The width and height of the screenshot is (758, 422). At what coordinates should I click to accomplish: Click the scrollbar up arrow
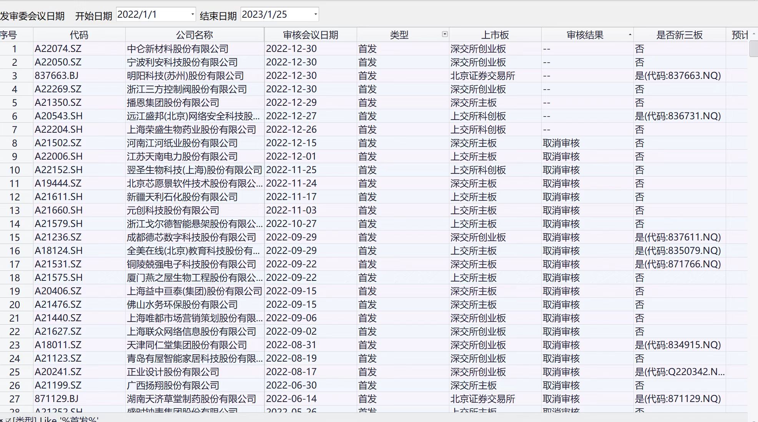(x=753, y=34)
